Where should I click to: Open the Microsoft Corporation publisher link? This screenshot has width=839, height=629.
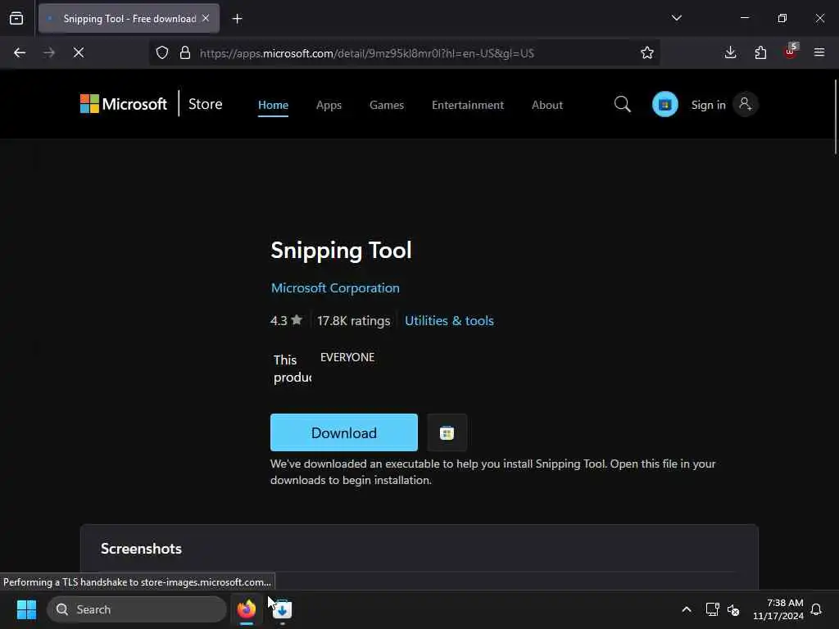point(335,287)
